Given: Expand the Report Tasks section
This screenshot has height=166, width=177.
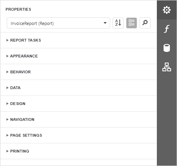Looking at the screenshot, I should tap(79, 40).
